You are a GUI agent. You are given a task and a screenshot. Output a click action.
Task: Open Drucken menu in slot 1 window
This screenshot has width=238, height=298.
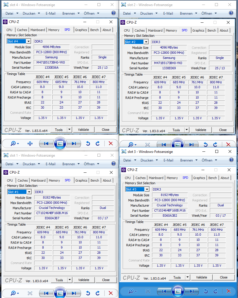pyautogui.click(x=31, y=164)
